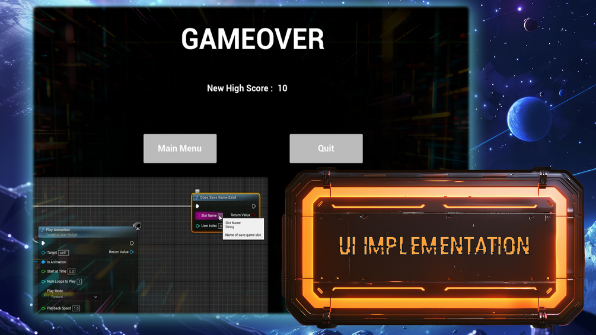
Task: Click the Target object pin
Action: pyautogui.click(x=43, y=253)
